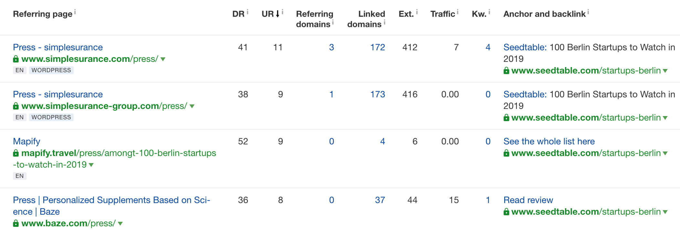This screenshot has width=680, height=234.
Task: Click the info icon beside DR column header
Action: (x=248, y=12)
